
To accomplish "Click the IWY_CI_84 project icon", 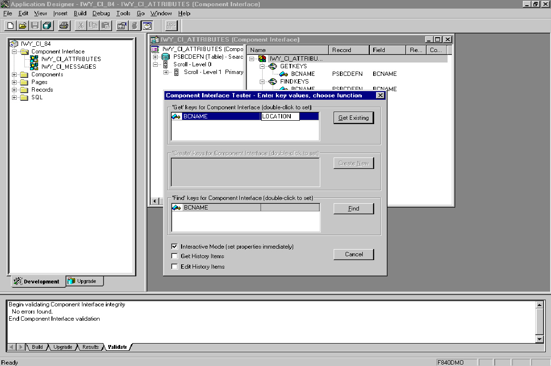I will pos(14,43).
